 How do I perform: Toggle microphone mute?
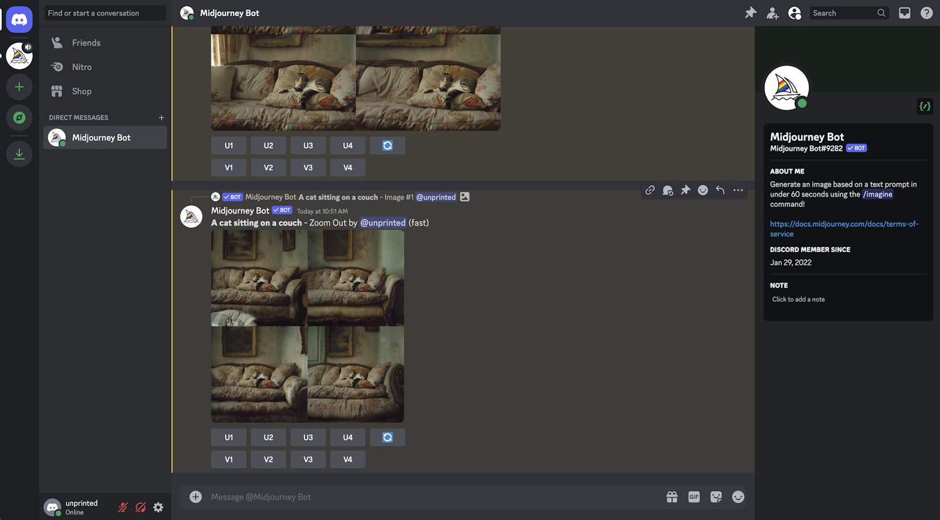(123, 507)
